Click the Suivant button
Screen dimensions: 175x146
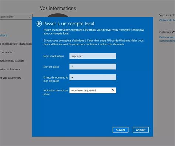point(120,130)
